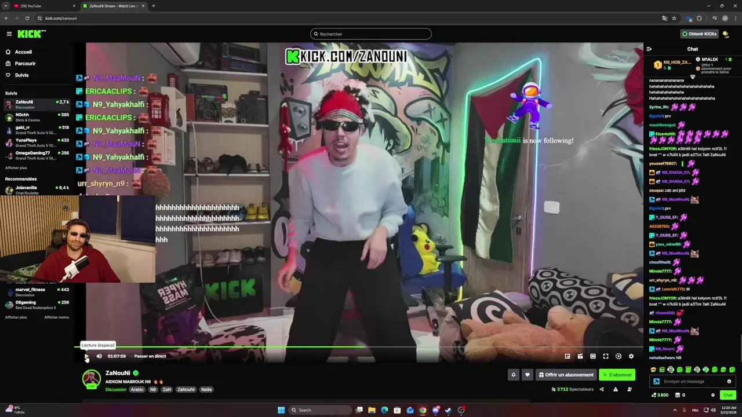Click Passer en direct to jump live

(x=150, y=356)
